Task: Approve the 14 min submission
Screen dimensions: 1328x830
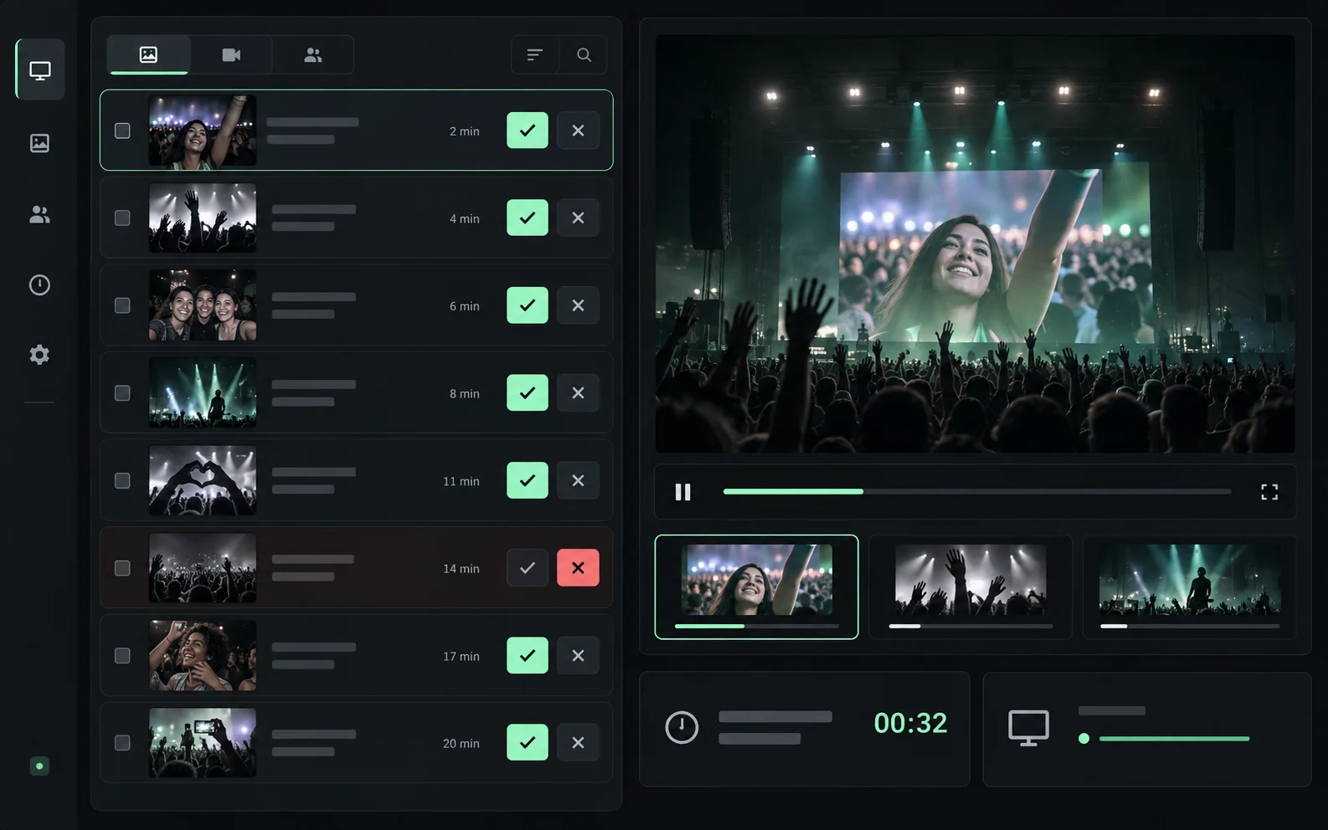Action: tap(528, 568)
